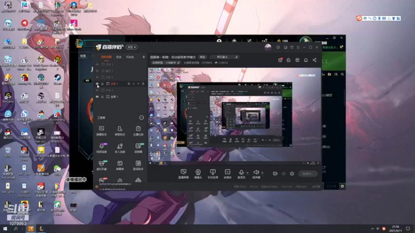Viewport: 415px width, 233px height.
Task: Show the 文本2 layer with its eye icon
Action: pos(97,90)
